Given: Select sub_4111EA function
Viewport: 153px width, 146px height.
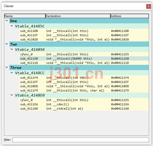Looking at the screenshot, I should pyautogui.click(x=29, y=104).
